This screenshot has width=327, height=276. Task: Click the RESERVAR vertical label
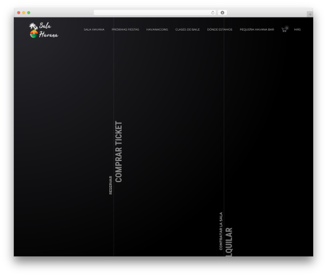(x=111, y=185)
